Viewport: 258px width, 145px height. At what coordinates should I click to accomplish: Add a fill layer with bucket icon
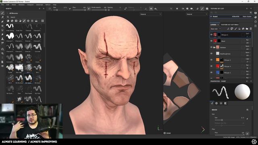(x=239, y=29)
